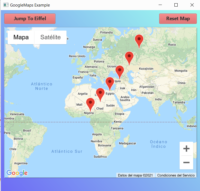Click the Datos del mapa ©2021 text
The width and height of the screenshot is (200, 191).
point(135,175)
